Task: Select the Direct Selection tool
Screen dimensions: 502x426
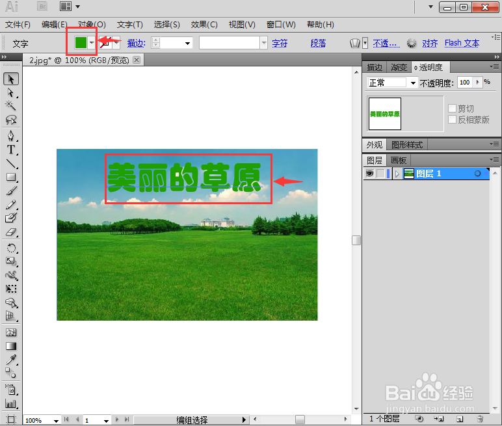Action: pos(11,93)
